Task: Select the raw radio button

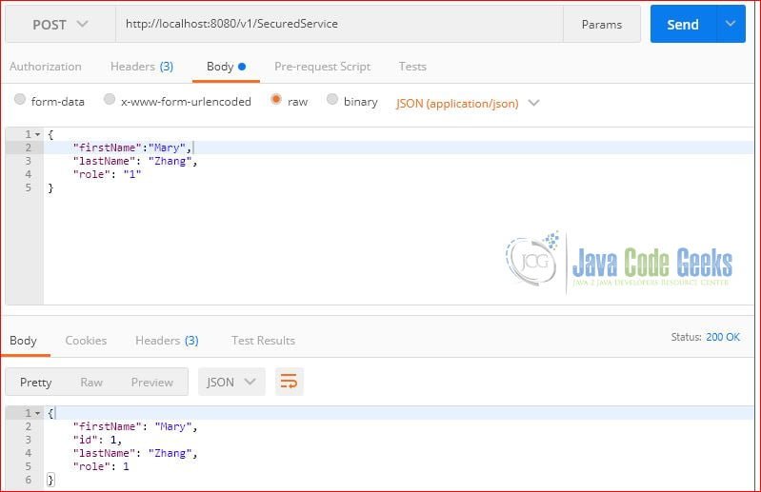Action: (x=276, y=99)
